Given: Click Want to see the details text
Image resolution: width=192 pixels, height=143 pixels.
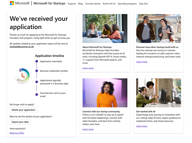Looking at the screenshot, I should pyautogui.click(x=31, y=117).
